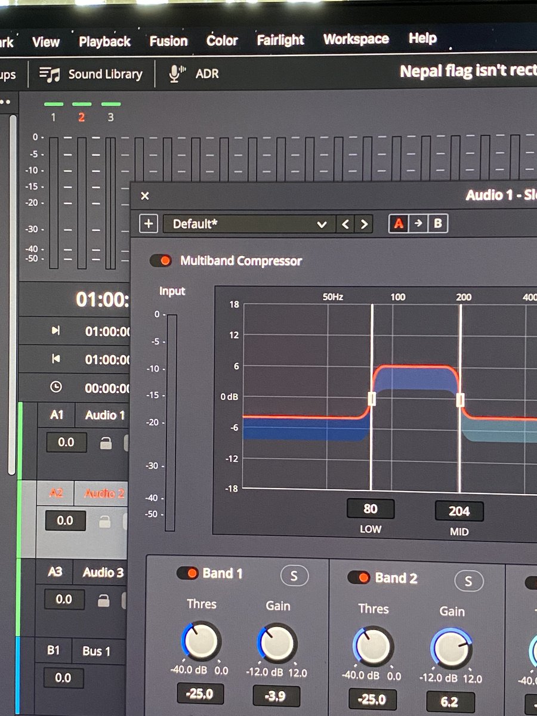Open the Fairlight menu
Screen dimensions: 537x716
[280, 39]
